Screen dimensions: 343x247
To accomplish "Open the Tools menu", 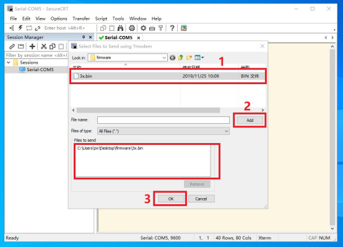I will 118,19.
